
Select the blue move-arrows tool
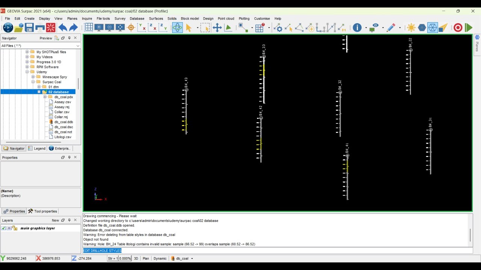click(x=217, y=27)
